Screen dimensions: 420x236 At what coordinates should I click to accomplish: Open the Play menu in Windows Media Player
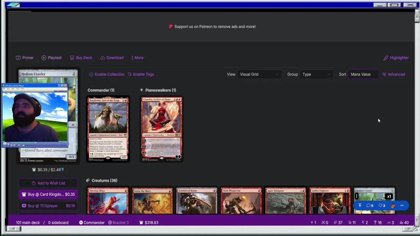[x=13, y=89]
